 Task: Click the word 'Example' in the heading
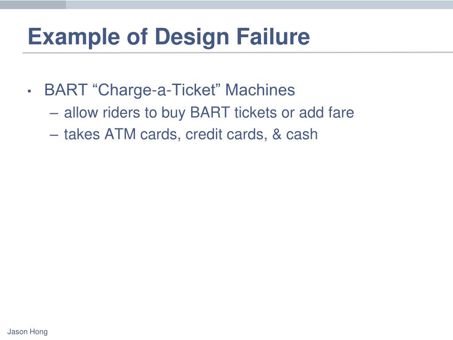74,37
